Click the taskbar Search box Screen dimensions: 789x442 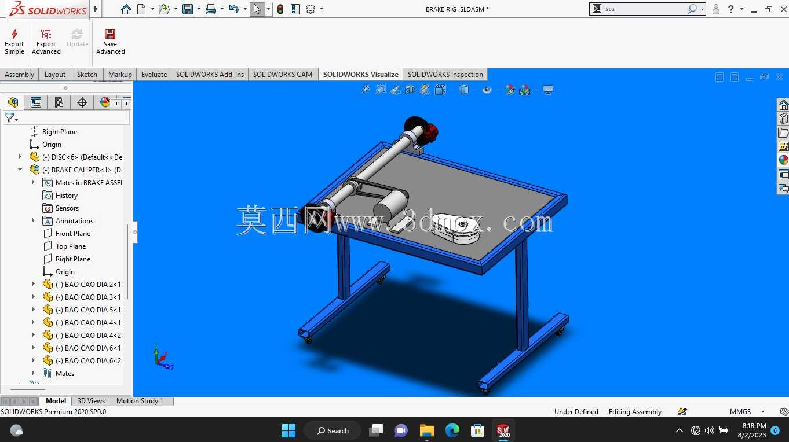click(333, 430)
